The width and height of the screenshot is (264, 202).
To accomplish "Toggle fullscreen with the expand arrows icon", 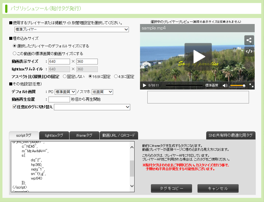I will [x=251, y=85].
